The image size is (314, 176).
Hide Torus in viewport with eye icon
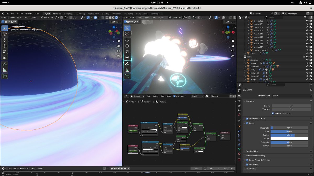tap(307, 53)
